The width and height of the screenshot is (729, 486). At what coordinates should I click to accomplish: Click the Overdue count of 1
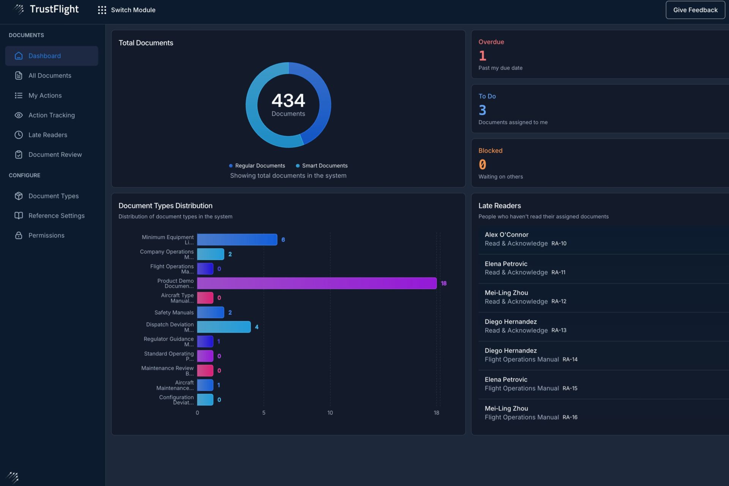[483, 55]
